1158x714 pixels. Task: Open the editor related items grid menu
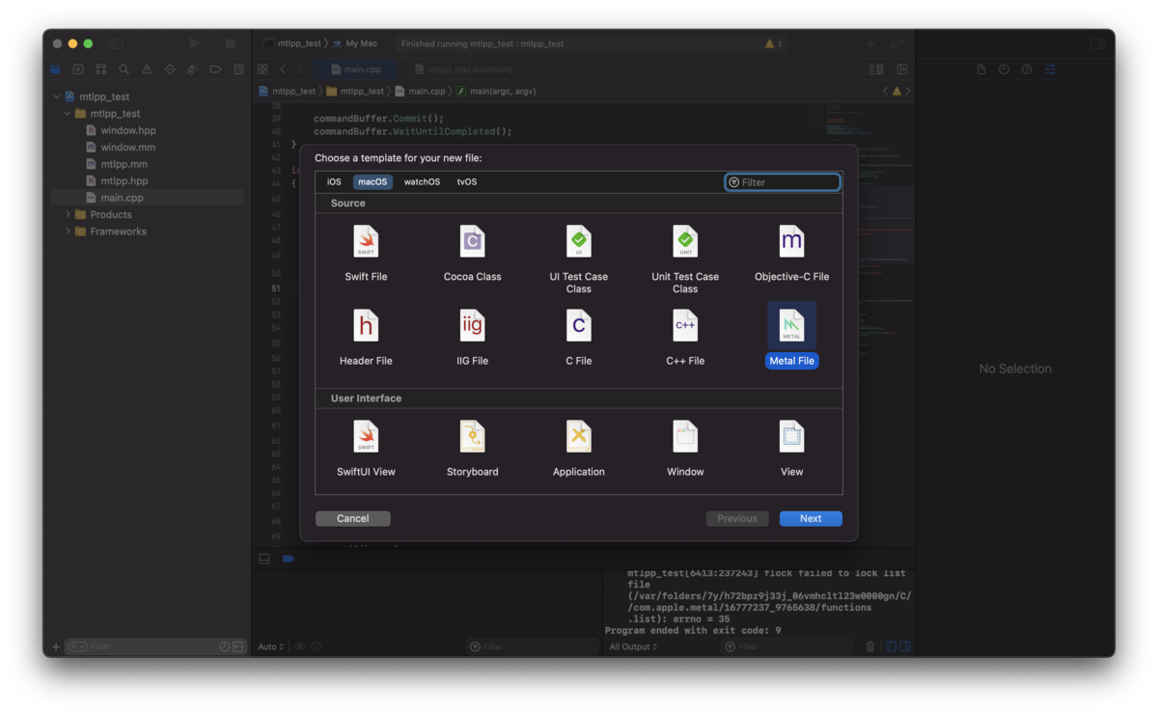coord(262,69)
